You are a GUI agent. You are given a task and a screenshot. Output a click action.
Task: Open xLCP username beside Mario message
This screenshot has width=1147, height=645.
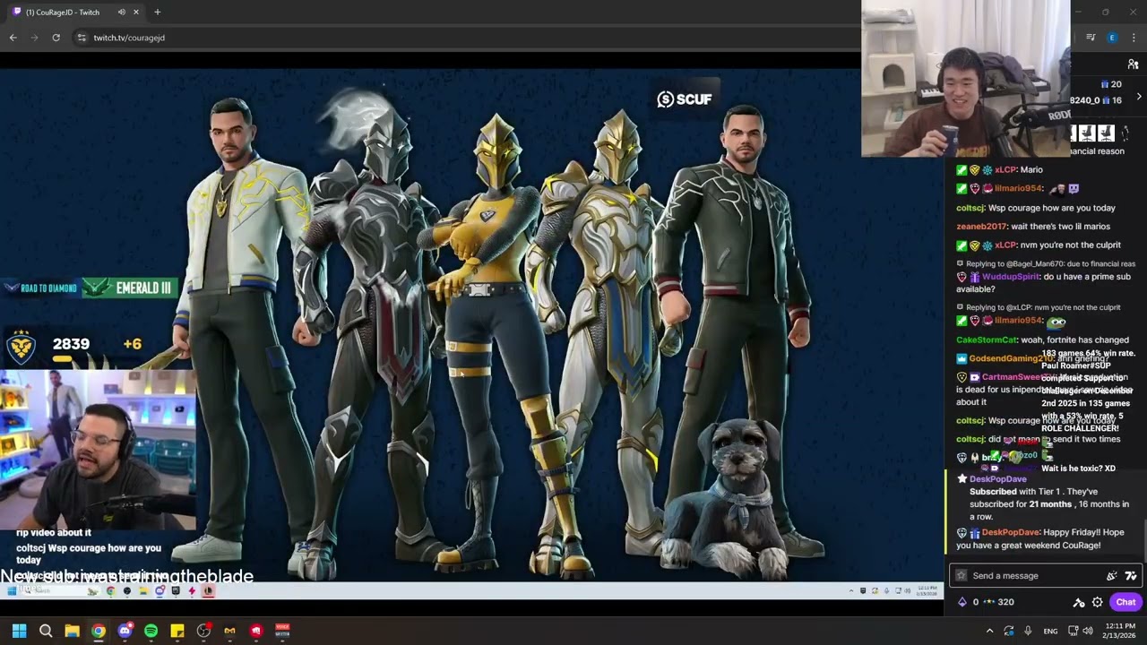[x=1005, y=169]
